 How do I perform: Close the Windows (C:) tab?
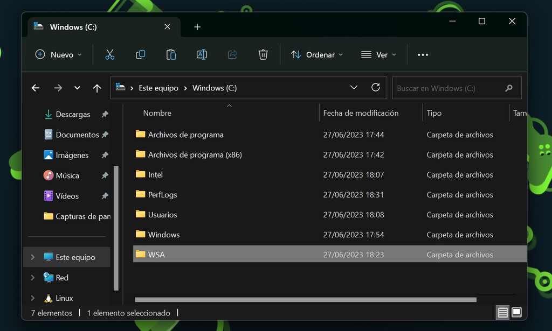pyautogui.click(x=167, y=27)
